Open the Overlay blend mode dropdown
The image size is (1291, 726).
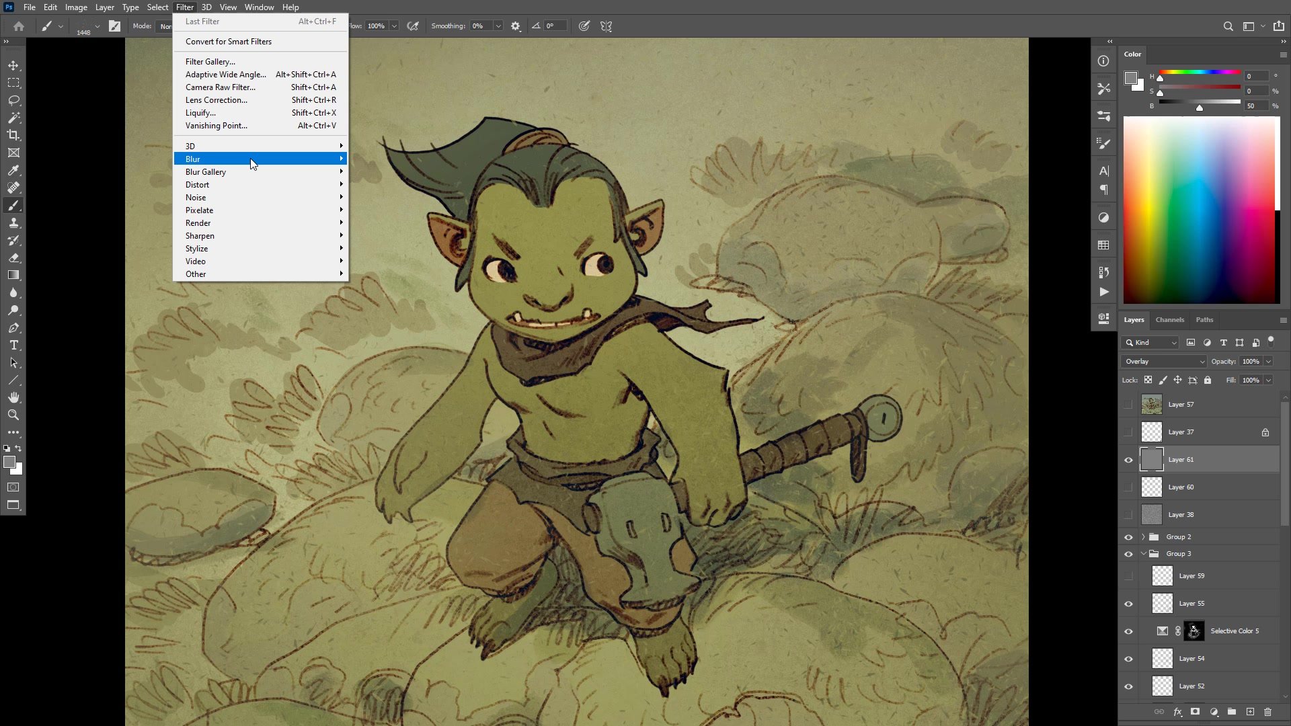click(1164, 362)
